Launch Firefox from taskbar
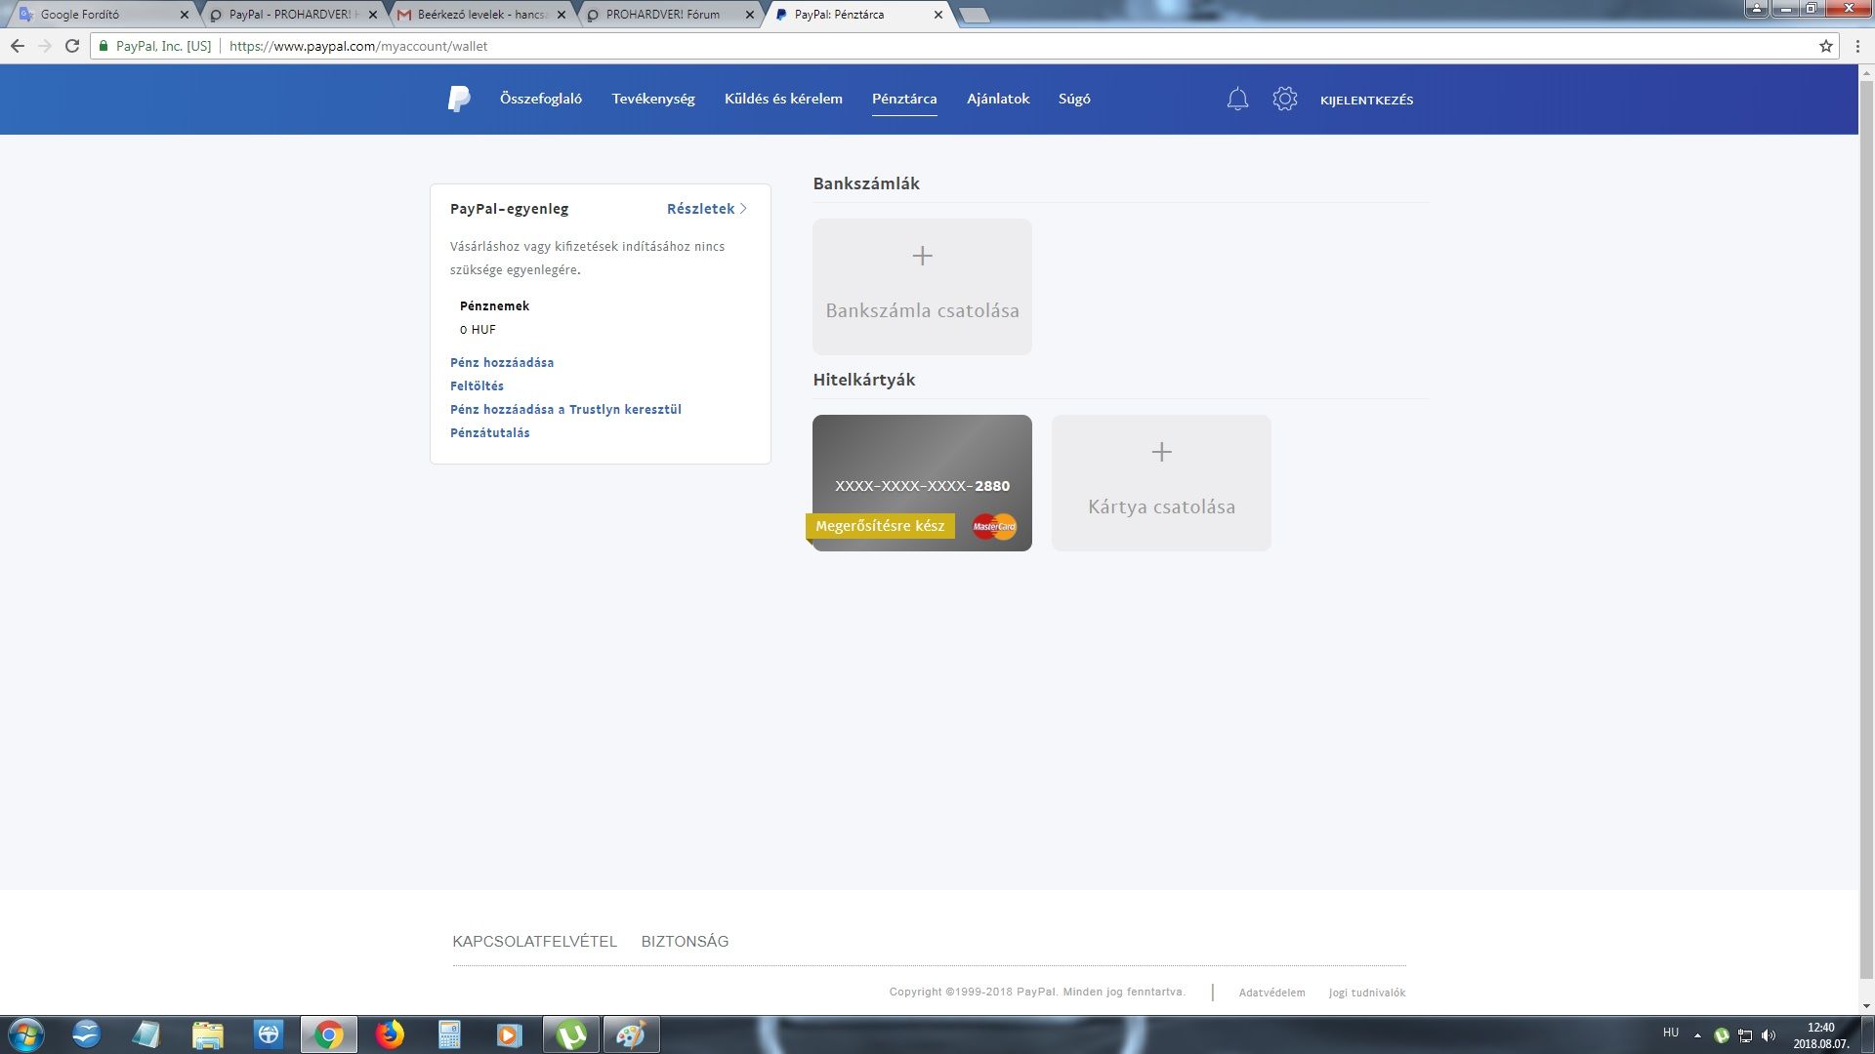Image resolution: width=1875 pixels, height=1054 pixels. tap(390, 1034)
